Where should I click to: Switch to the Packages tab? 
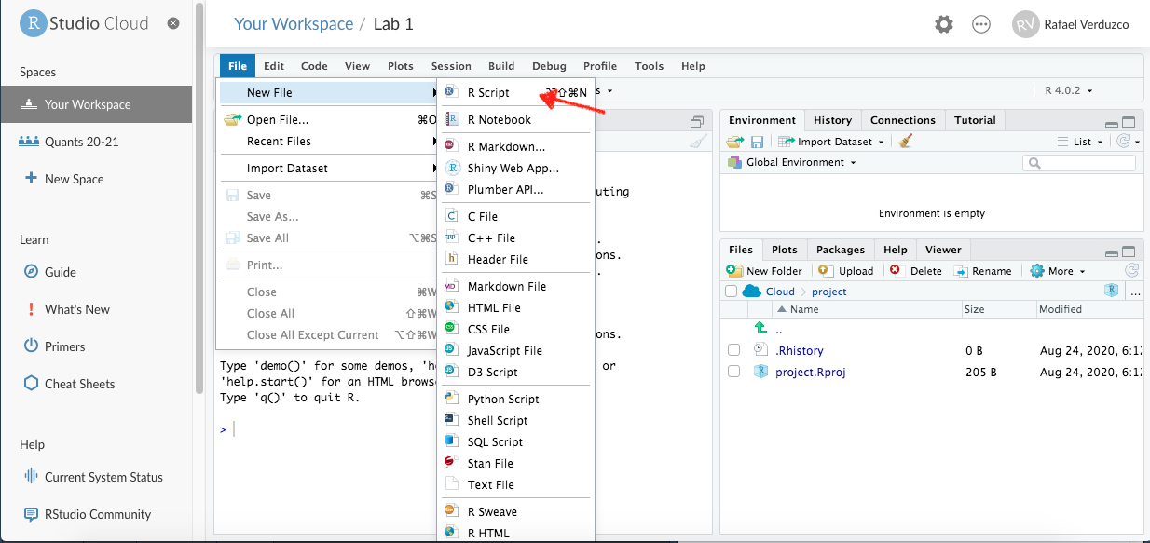click(x=841, y=250)
